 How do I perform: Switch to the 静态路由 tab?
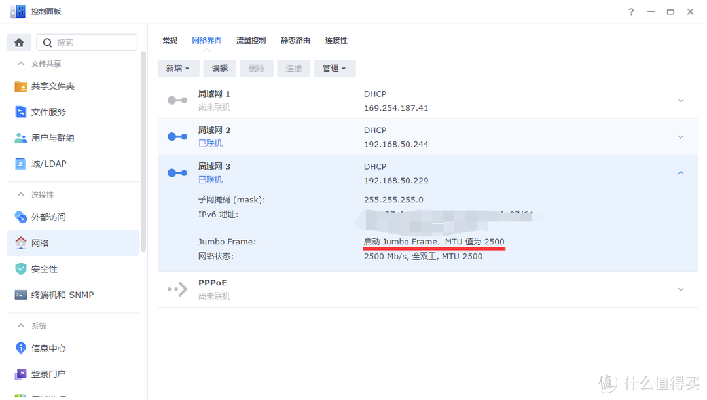[x=295, y=41]
